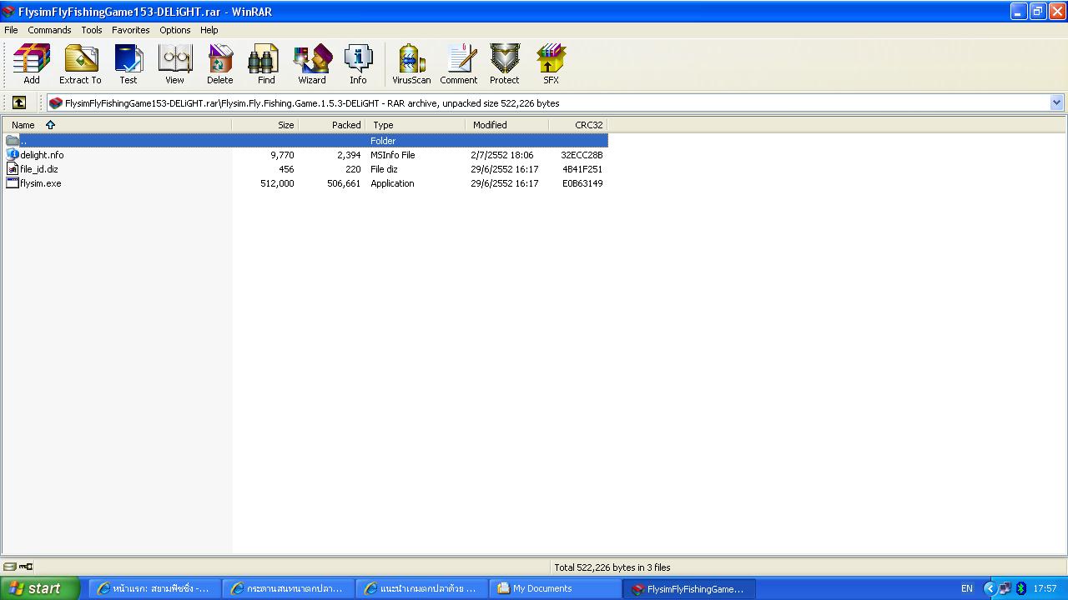
Task: Switch to FlysimFlyFishingGame taskbar button
Action: click(688, 588)
